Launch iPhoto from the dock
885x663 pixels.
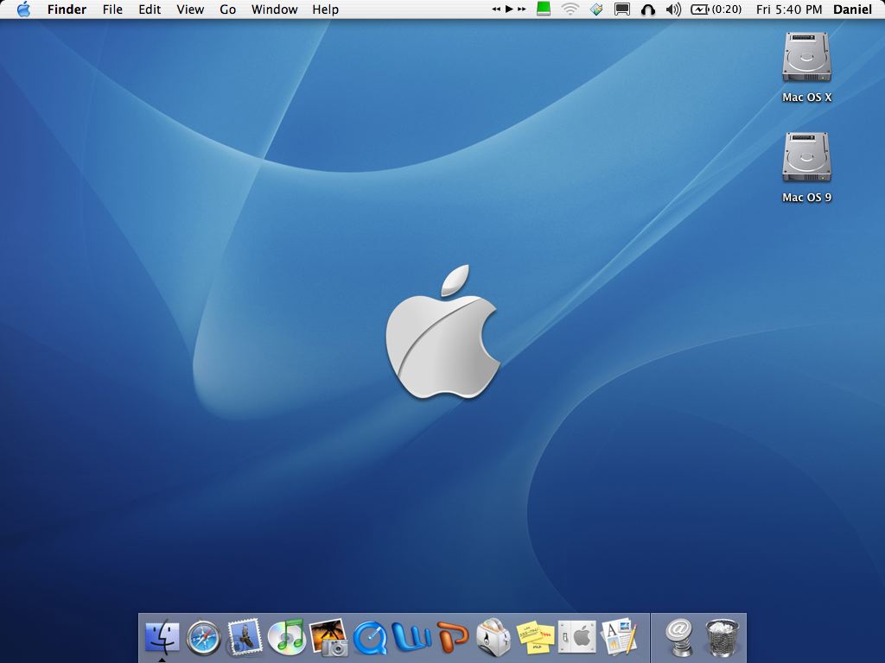328,638
